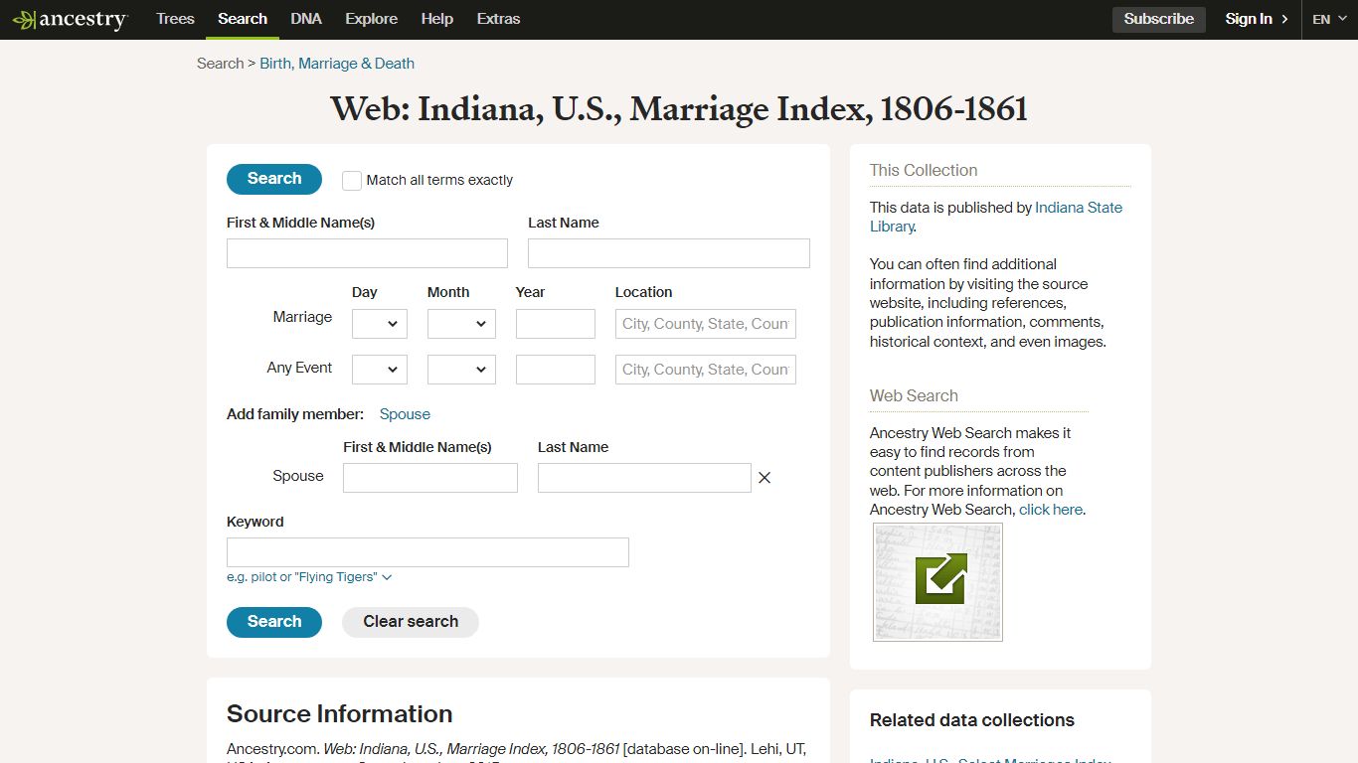
Task: Expand the keyword examples chevron
Action: pos(387,577)
